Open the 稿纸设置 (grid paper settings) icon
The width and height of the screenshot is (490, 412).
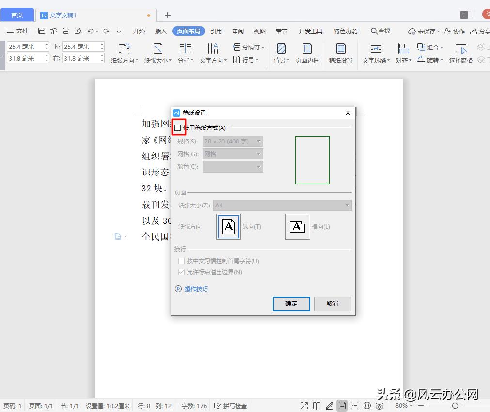[x=340, y=52]
